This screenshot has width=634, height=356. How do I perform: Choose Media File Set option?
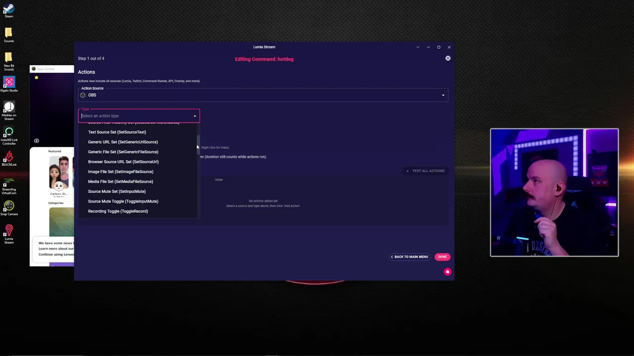[120, 181]
